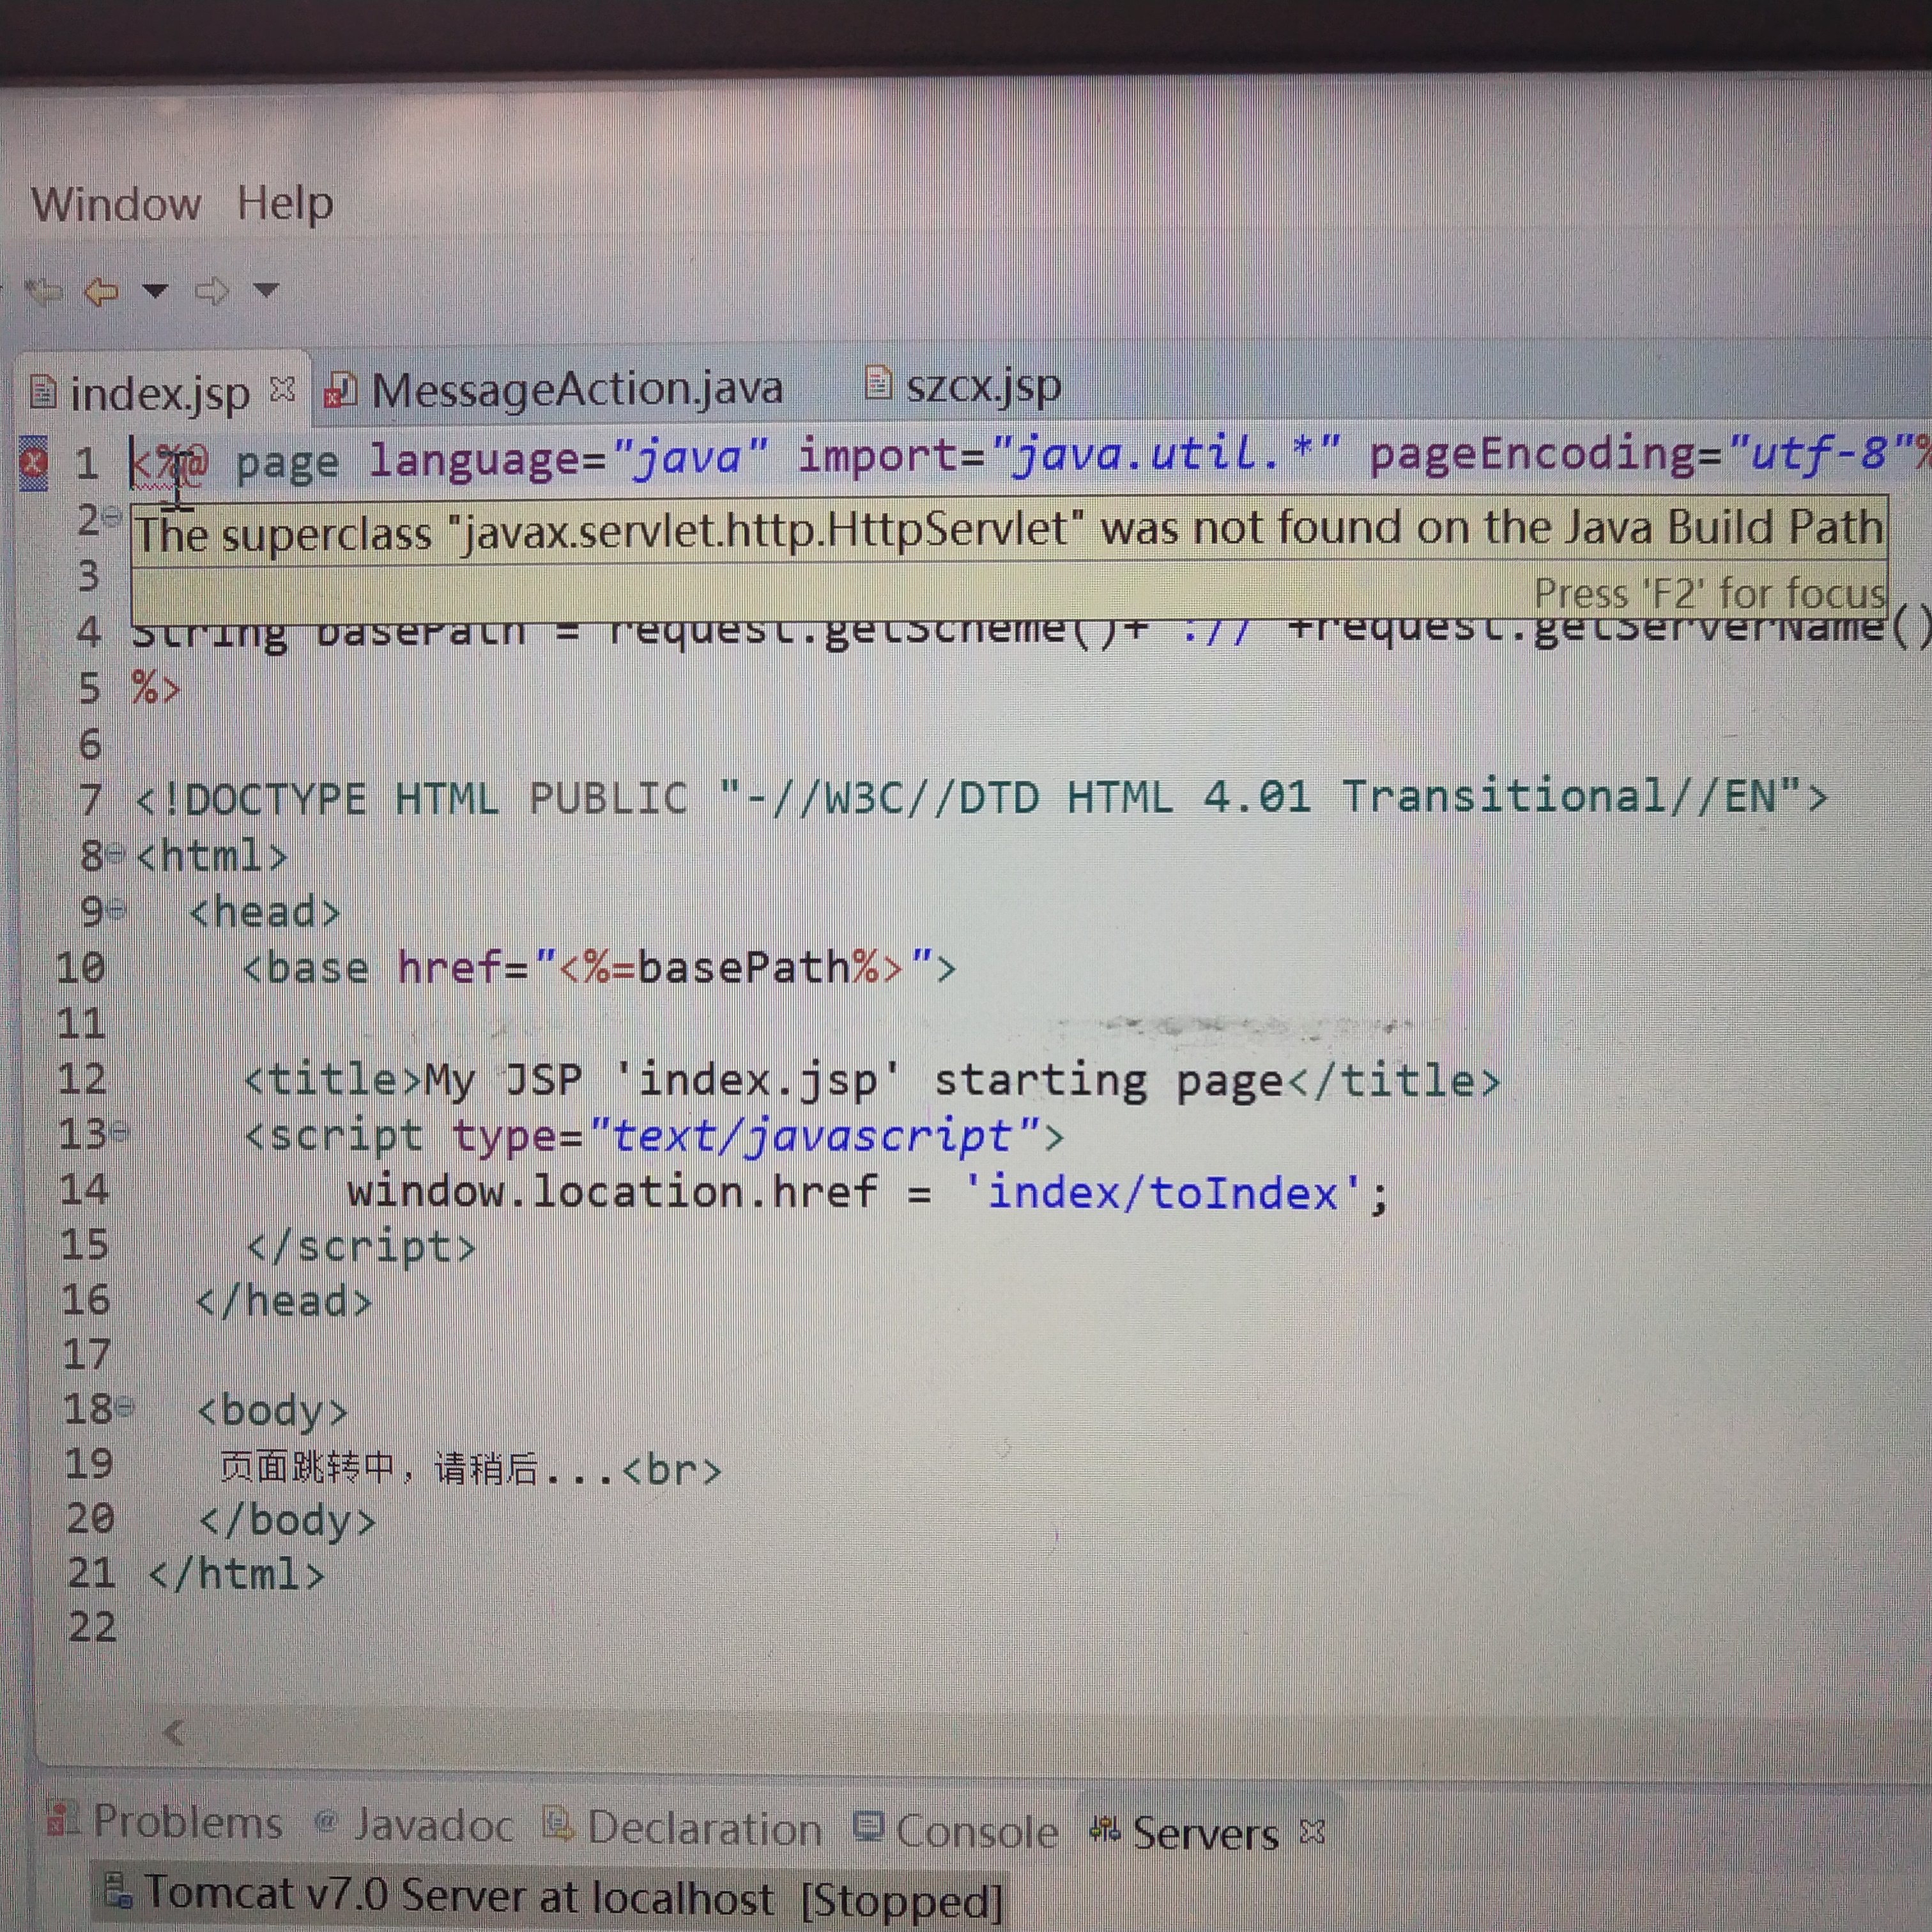This screenshot has height=1932, width=1932.
Task: Switch to the MessageAction.java tab
Action: (x=577, y=389)
